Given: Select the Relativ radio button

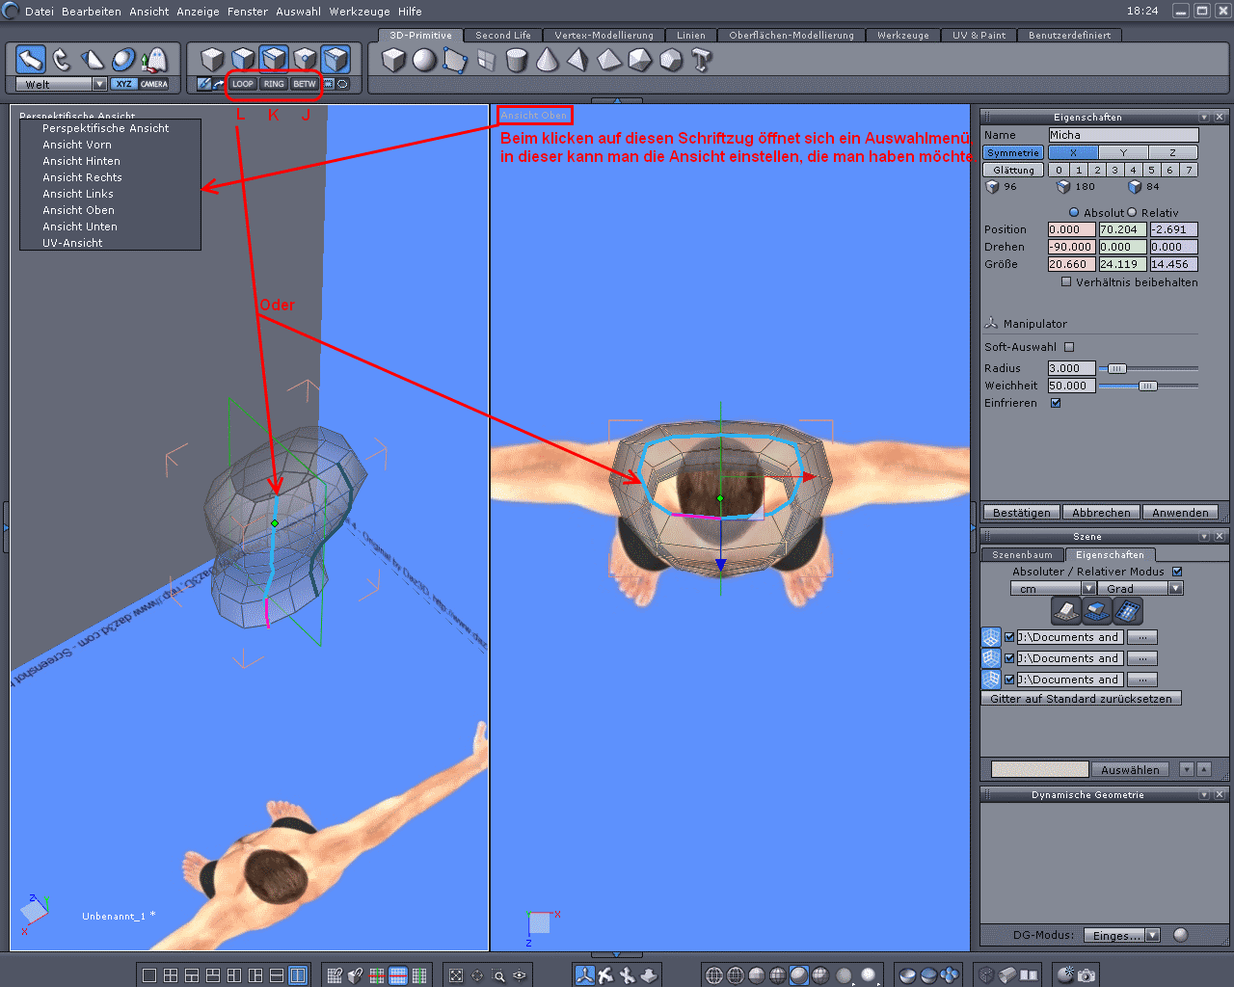Looking at the screenshot, I should pyautogui.click(x=1133, y=212).
